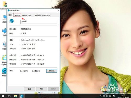Image resolution: width=131 pixels, height=98 pixels.
Task: Click the network icon in system tray
Action: [104, 96]
